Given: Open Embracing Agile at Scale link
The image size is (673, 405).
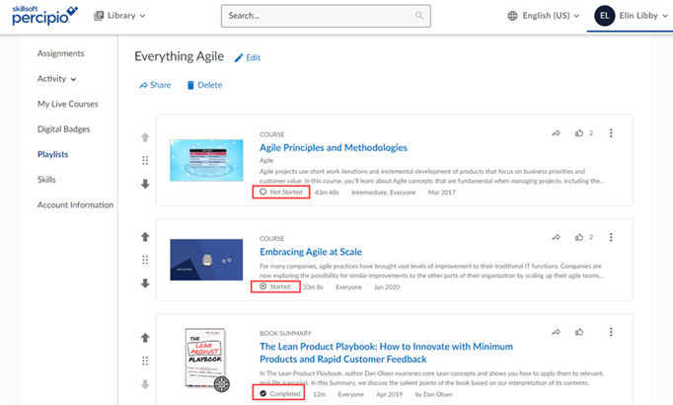Looking at the screenshot, I should pos(311,252).
